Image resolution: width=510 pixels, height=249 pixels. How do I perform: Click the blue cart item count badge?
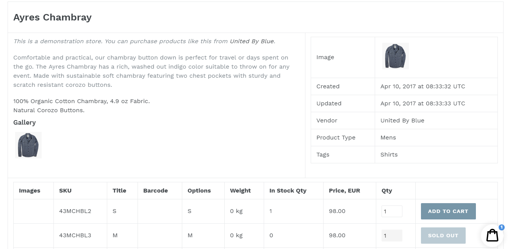[502, 227]
